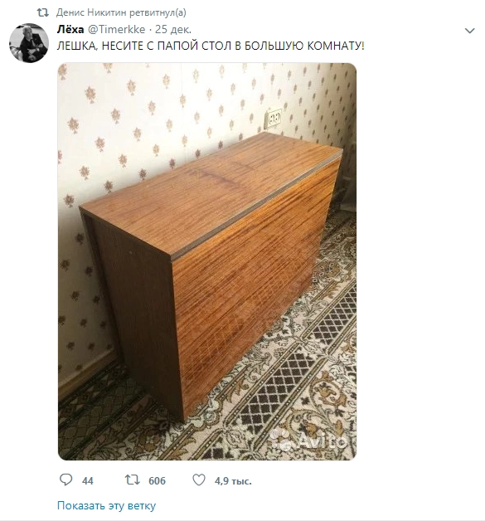Click the Avito watermark on the photo
Screen dimensions: 485x521
coord(309,440)
